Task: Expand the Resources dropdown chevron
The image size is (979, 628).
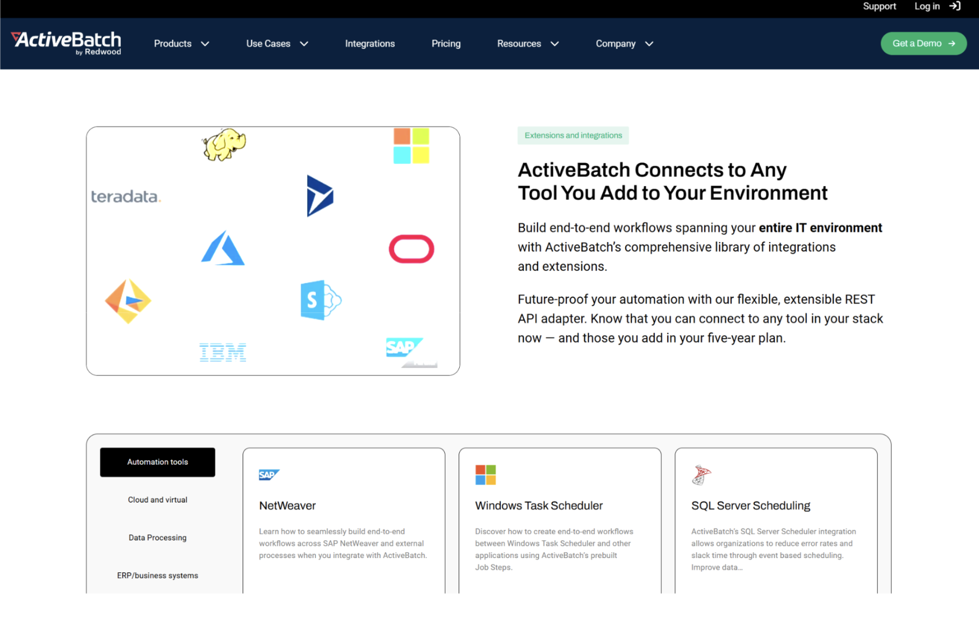Action: [555, 44]
